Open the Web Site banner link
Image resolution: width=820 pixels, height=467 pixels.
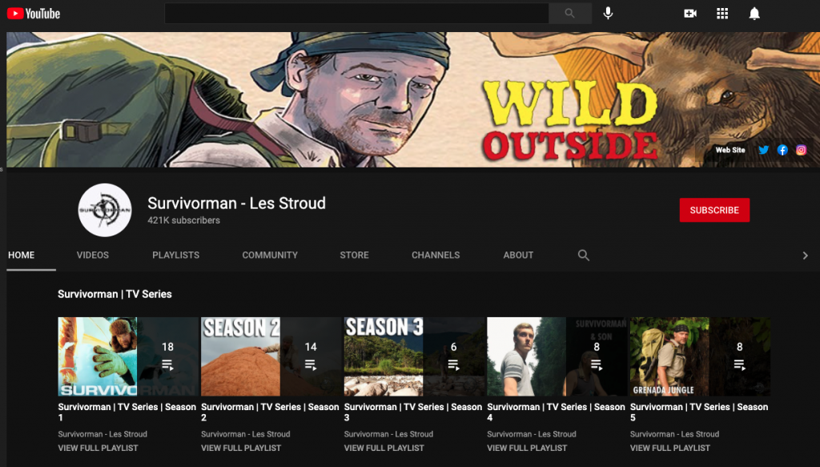[x=730, y=150]
